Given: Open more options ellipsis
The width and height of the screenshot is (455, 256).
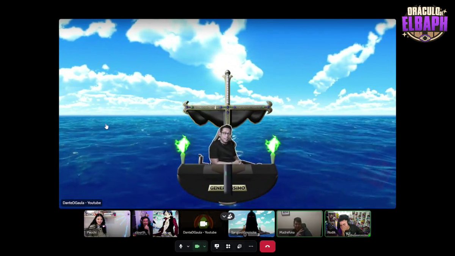Looking at the screenshot, I should pyautogui.click(x=251, y=246).
